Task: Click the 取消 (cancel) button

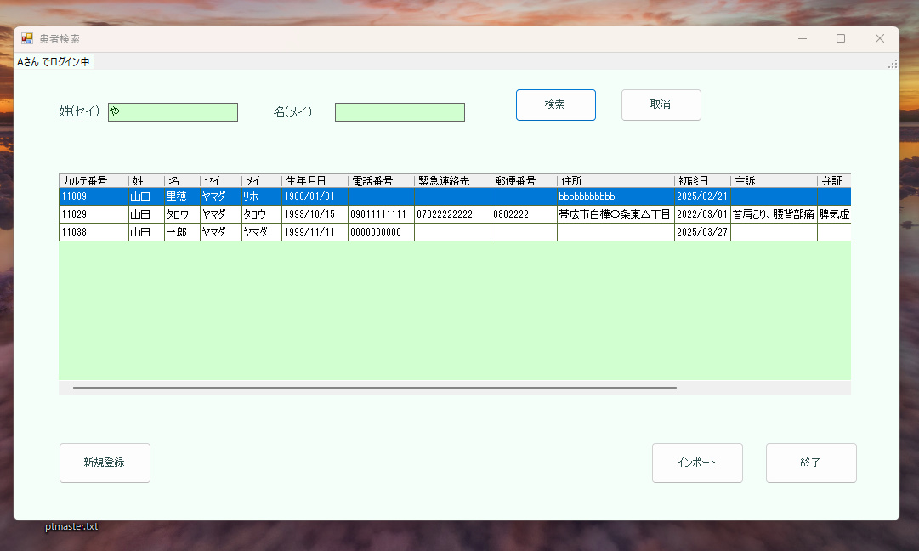Action: [661, 105]
